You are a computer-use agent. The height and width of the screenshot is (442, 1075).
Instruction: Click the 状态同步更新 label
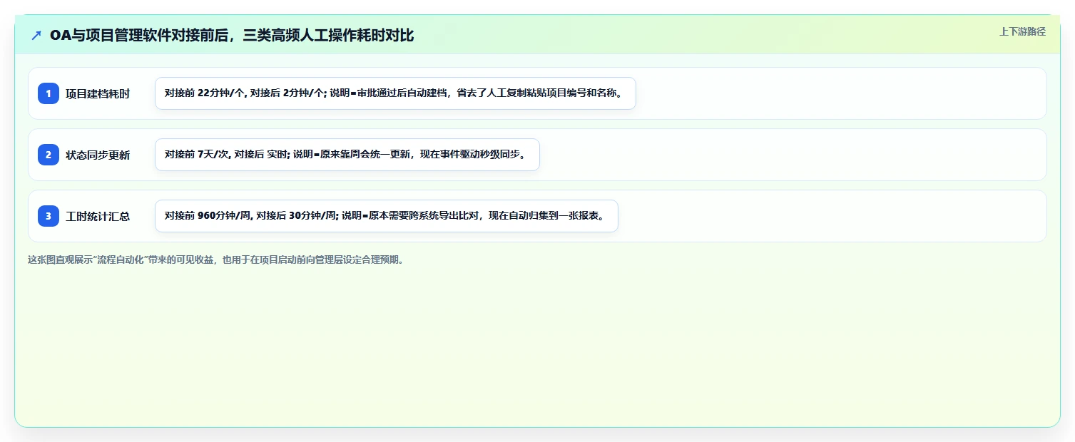point(98,155)
